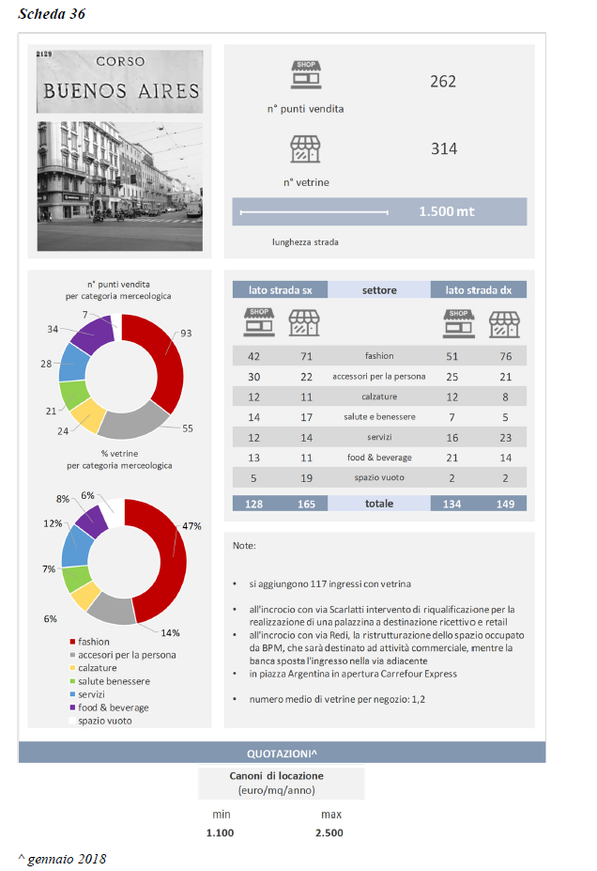Click the 1.500 mt street length bar

click(379, 211)
